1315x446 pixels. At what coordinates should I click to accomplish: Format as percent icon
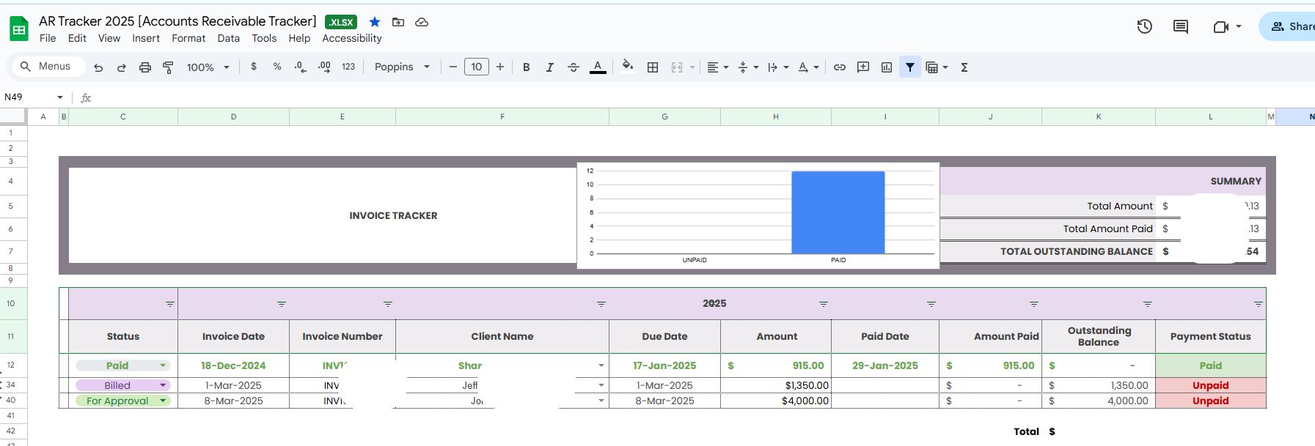tap(277, 67)
